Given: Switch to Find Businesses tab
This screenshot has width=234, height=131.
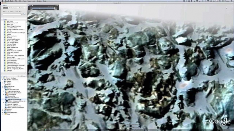Looking at the screenshot, I should click(x=13, y=8).
